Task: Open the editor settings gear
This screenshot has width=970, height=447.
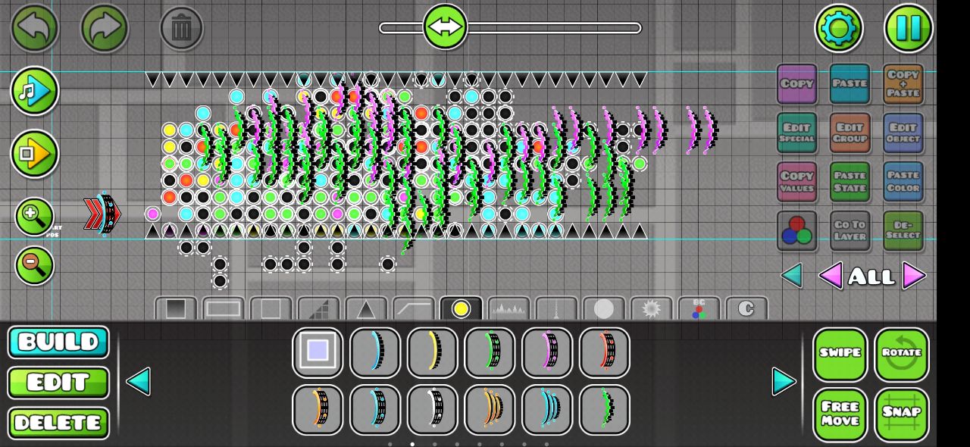Action: [x=839, y=29]
